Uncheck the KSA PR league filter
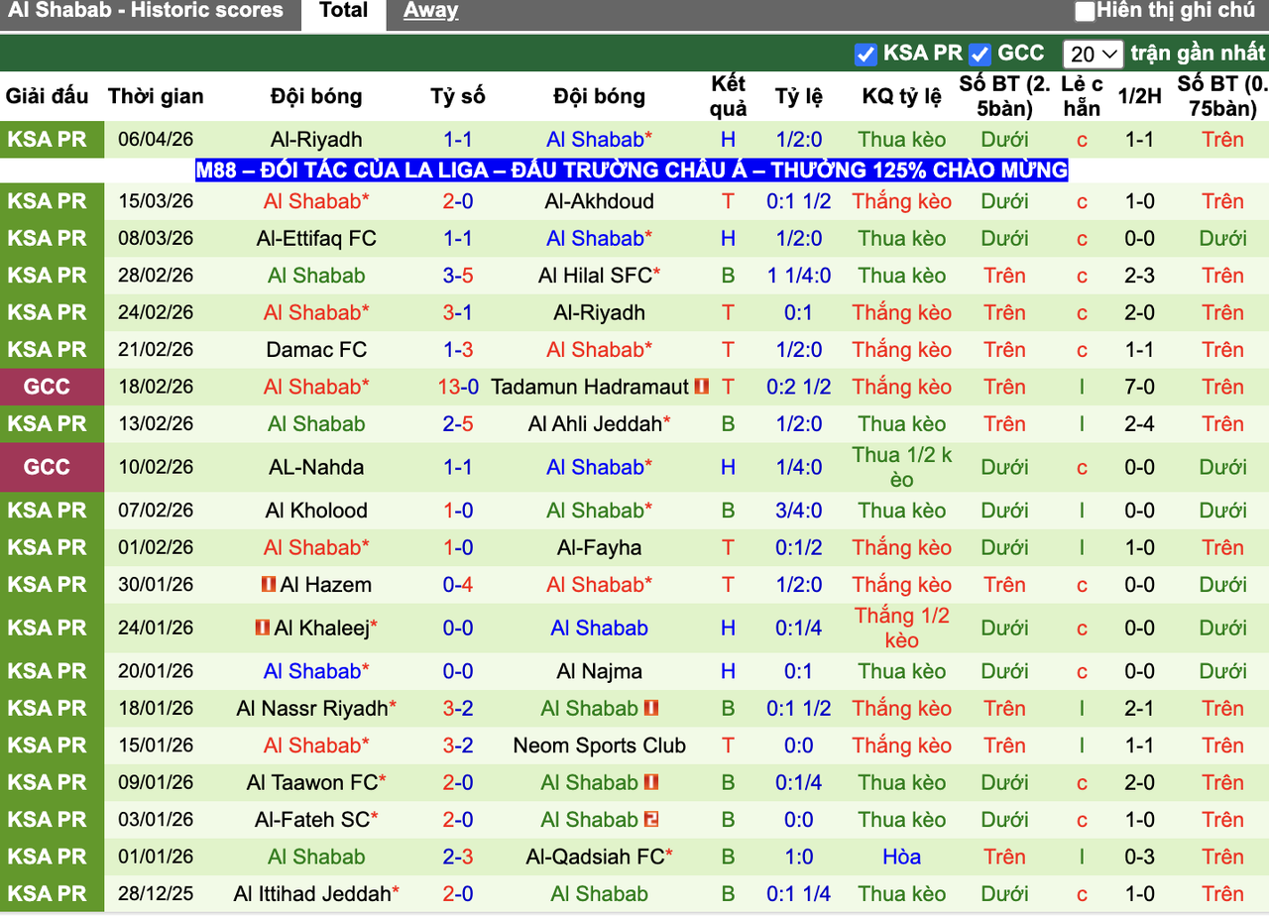Screen dimensions: 1269x917 [865, 54]
